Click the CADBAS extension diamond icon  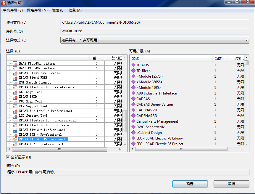133,99
